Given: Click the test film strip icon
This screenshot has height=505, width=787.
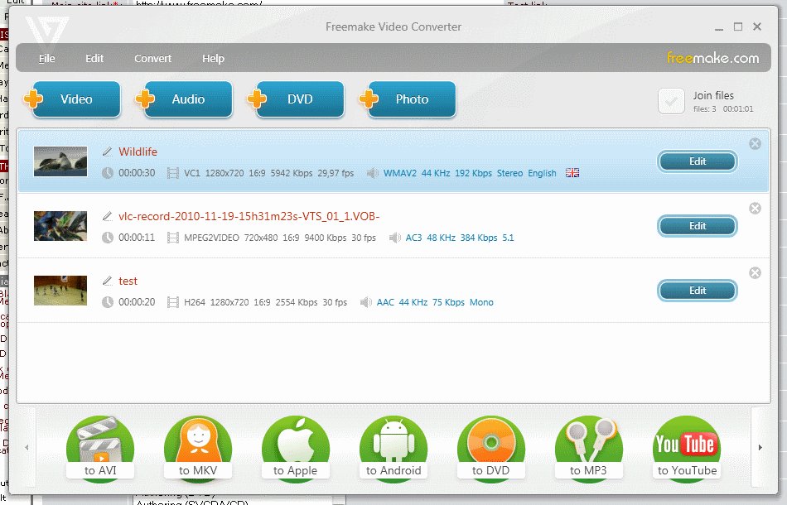Looking at the screenshot, I should pos(172,302).
